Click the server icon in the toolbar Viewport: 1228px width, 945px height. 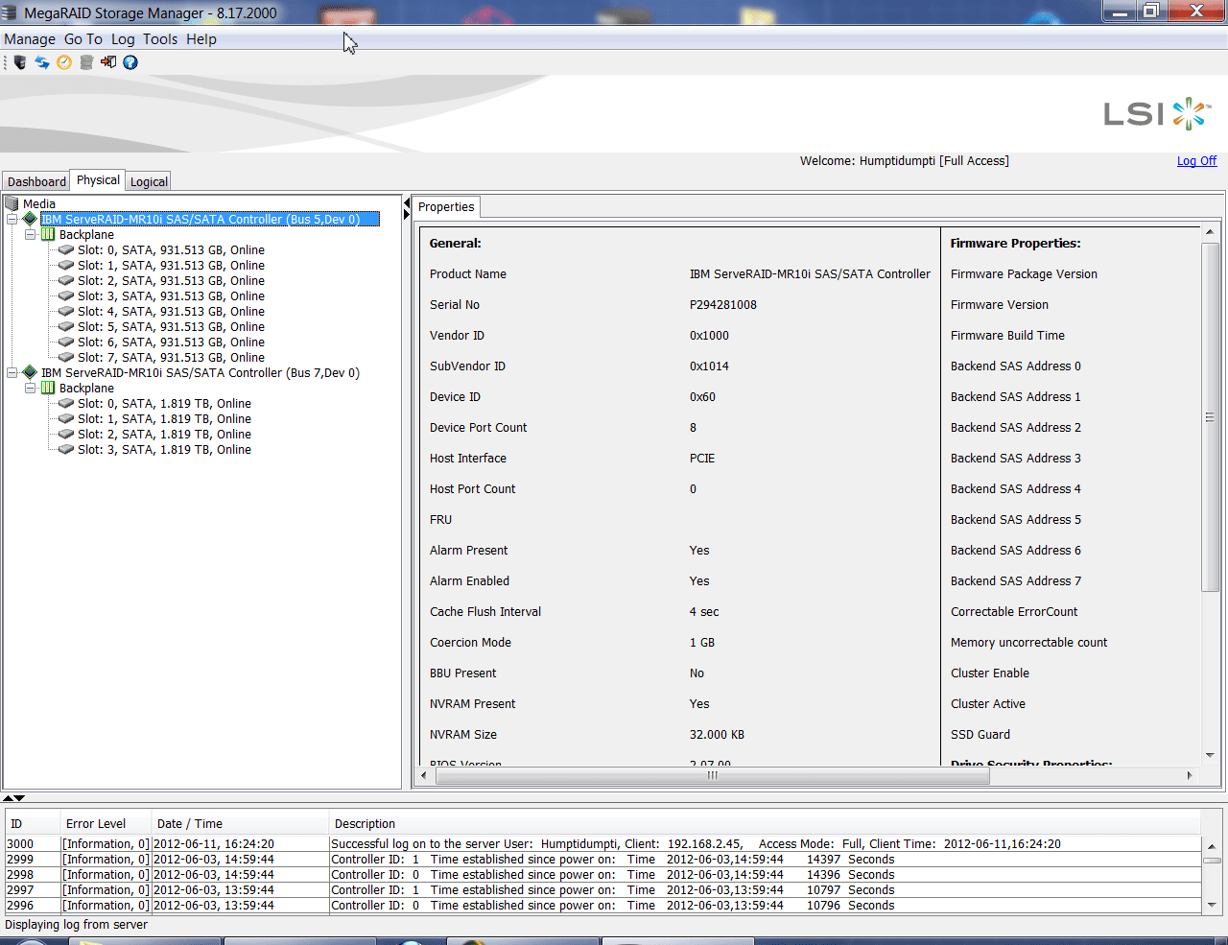(x=19, y=62)
